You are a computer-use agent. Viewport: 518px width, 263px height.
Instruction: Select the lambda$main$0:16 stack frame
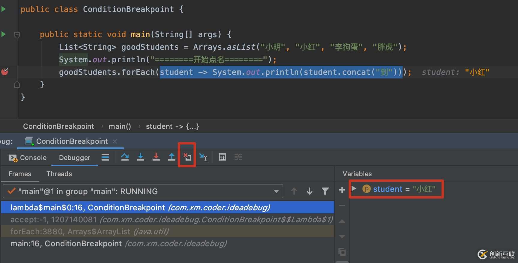pos(168,207)
